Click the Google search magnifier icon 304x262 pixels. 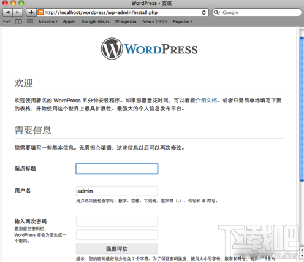[x=216, y=12]
